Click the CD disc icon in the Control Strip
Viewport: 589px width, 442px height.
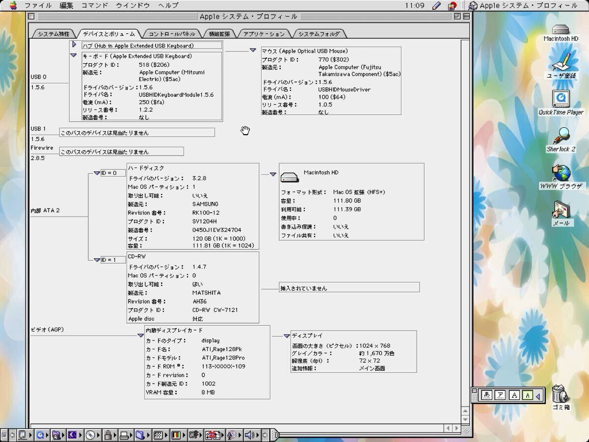point(90,435)
